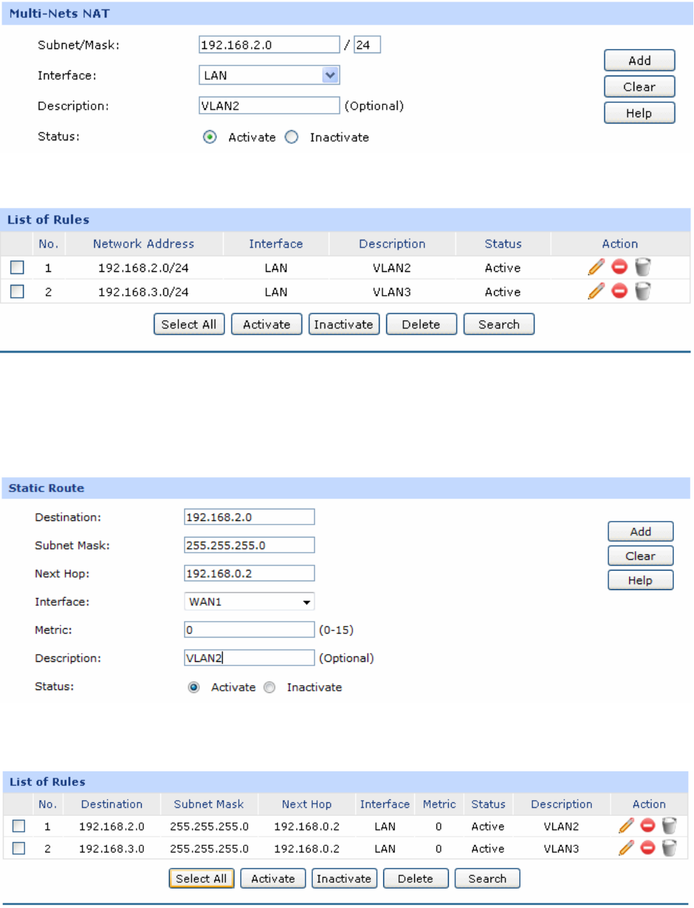
Task: Disable static route VLAN3 via red icon
Action: [647, 848]
